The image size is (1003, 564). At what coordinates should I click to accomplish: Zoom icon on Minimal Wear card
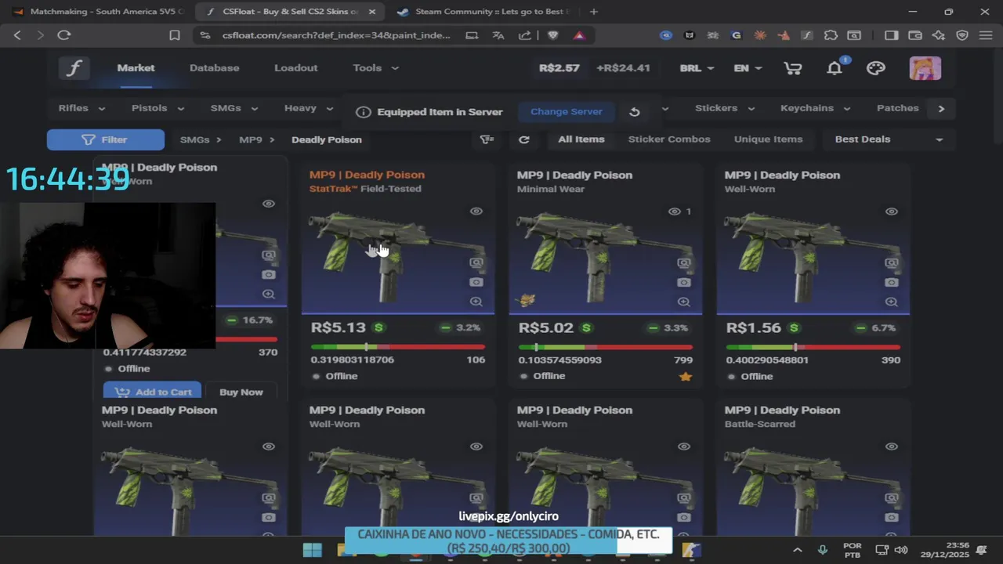(684, 302)
